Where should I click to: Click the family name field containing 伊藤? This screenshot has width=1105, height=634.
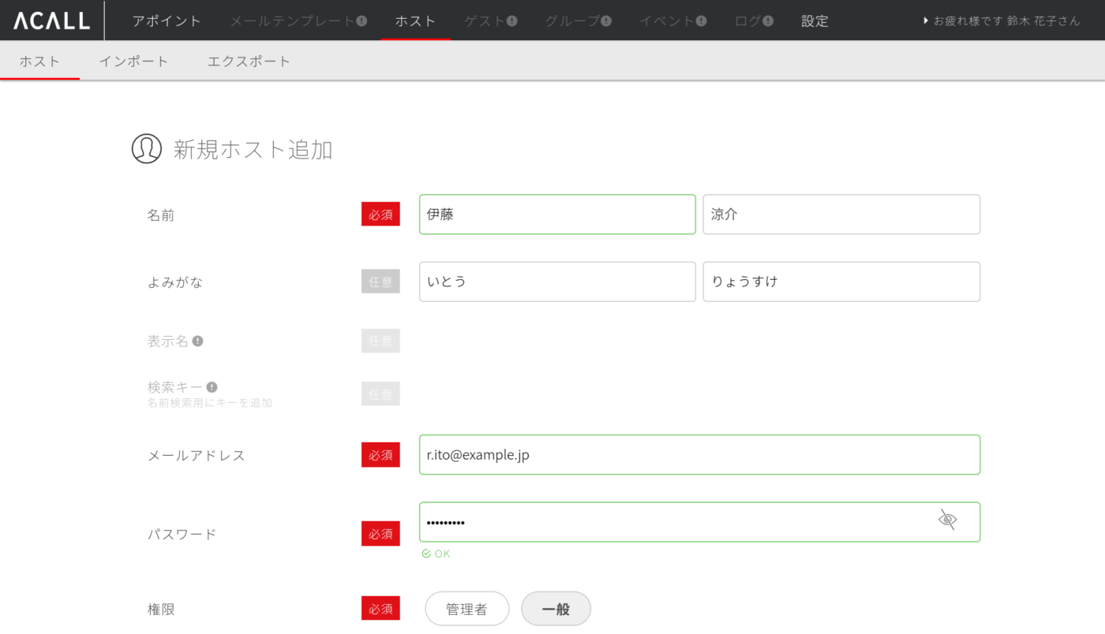point(557,214)
